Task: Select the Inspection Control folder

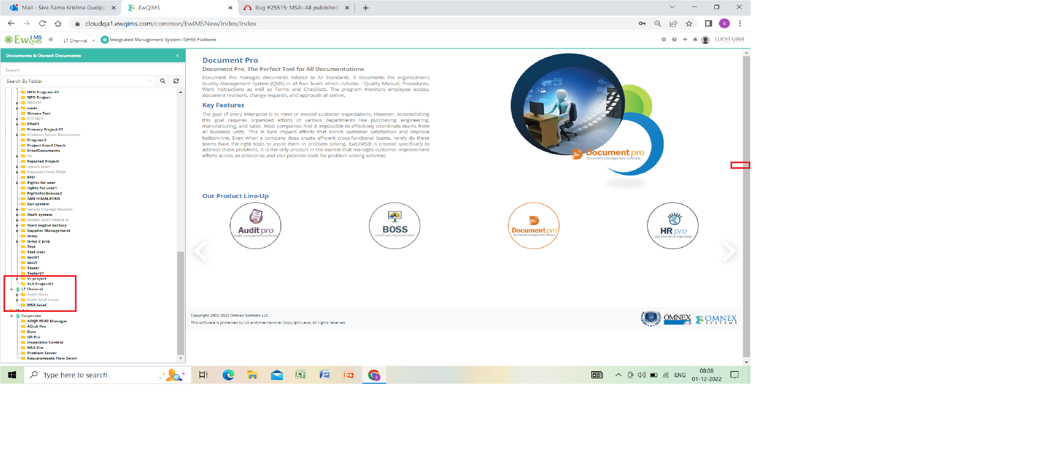Action: 45,343
